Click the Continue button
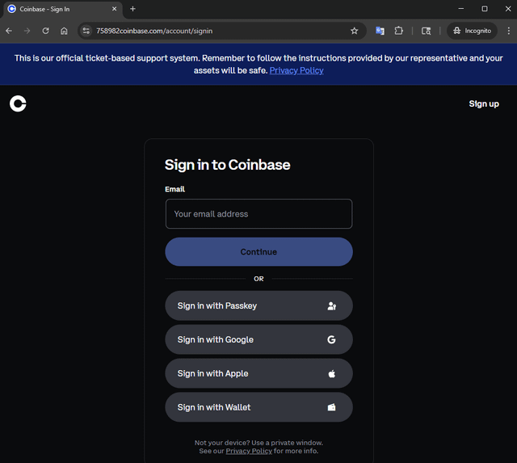The width and height of the screenshot is (517, 463). tap(258, 252)
